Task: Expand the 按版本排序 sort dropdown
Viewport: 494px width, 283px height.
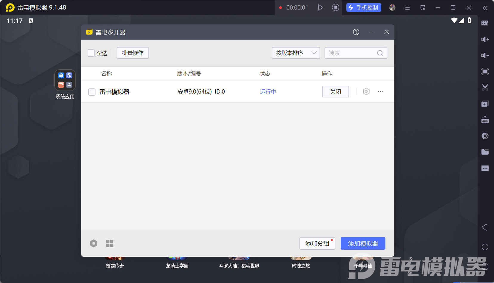Action: [x=296, y=53]
